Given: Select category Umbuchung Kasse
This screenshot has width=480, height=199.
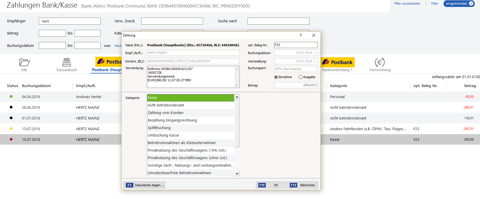Looking at the screenshot, I should pos(191,135).
